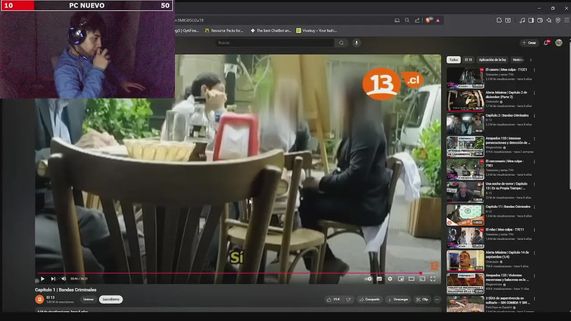Image resolution: width=571 pixels, height=321 pixels.
Task: Click the Suscribirme button
Action: click(111, 300)
